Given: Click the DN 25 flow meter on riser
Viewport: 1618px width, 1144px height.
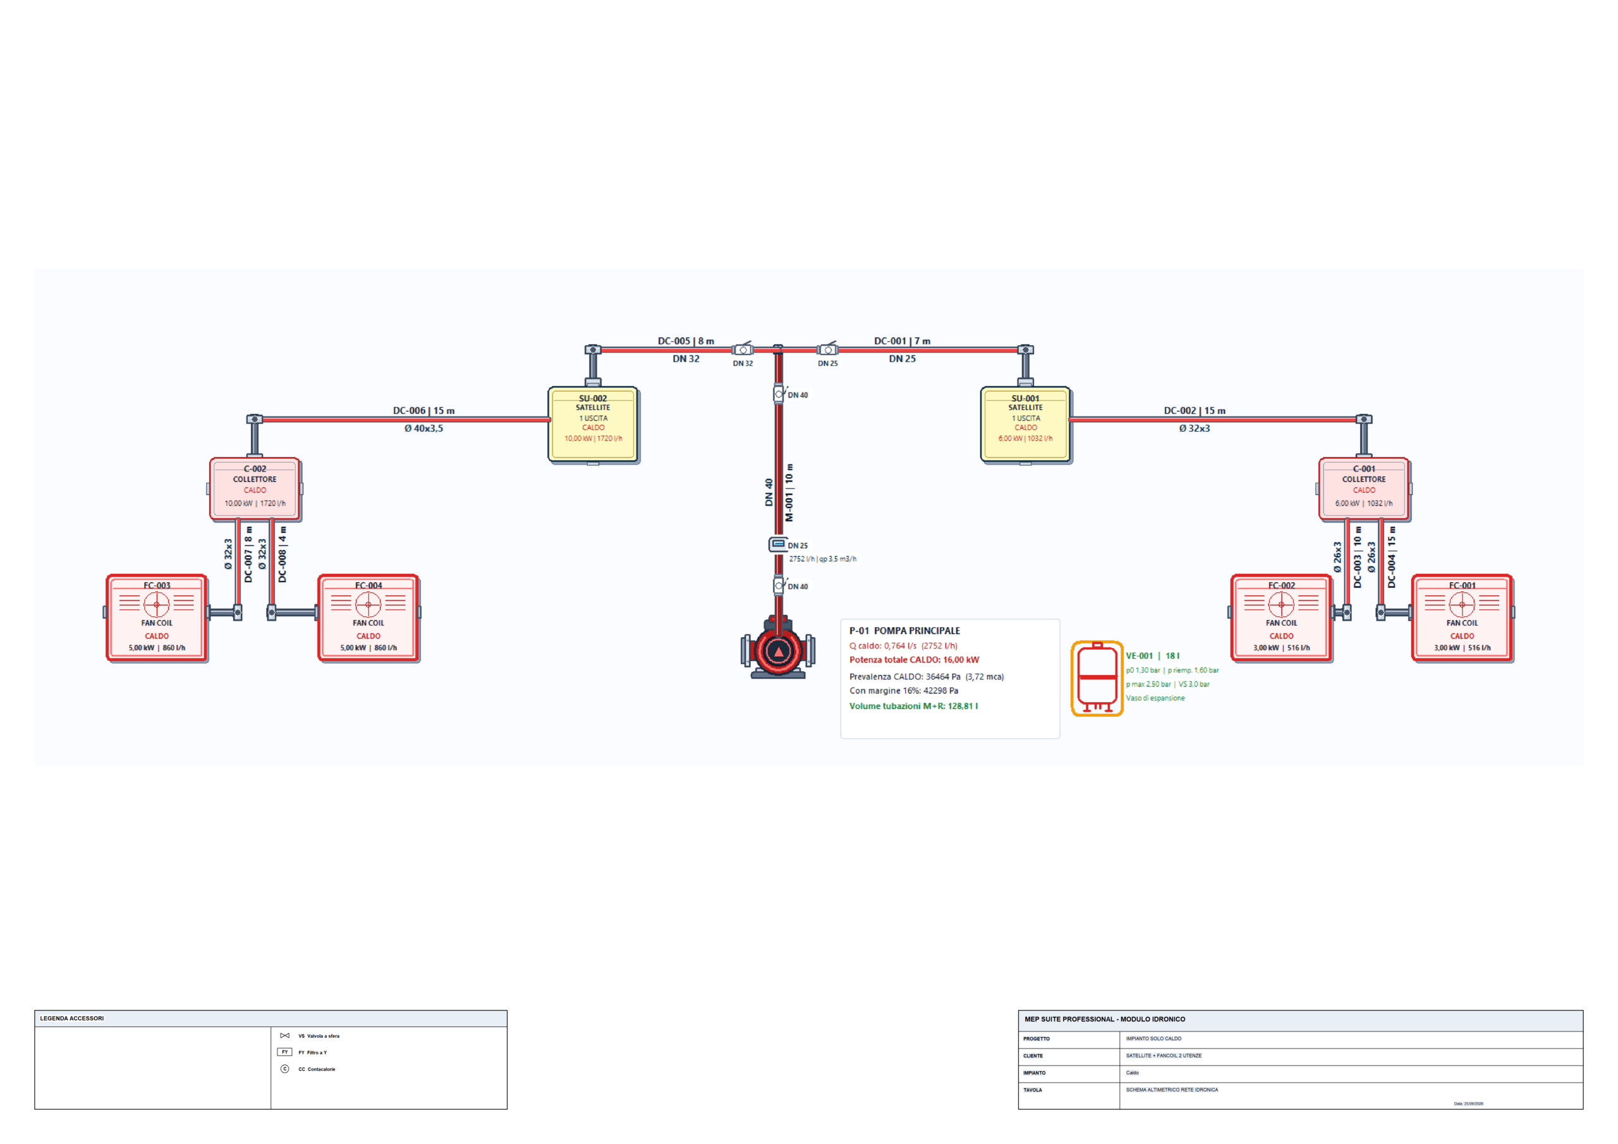Looking at the screenshot, I should pyautogui.click(x=778, y=544).
